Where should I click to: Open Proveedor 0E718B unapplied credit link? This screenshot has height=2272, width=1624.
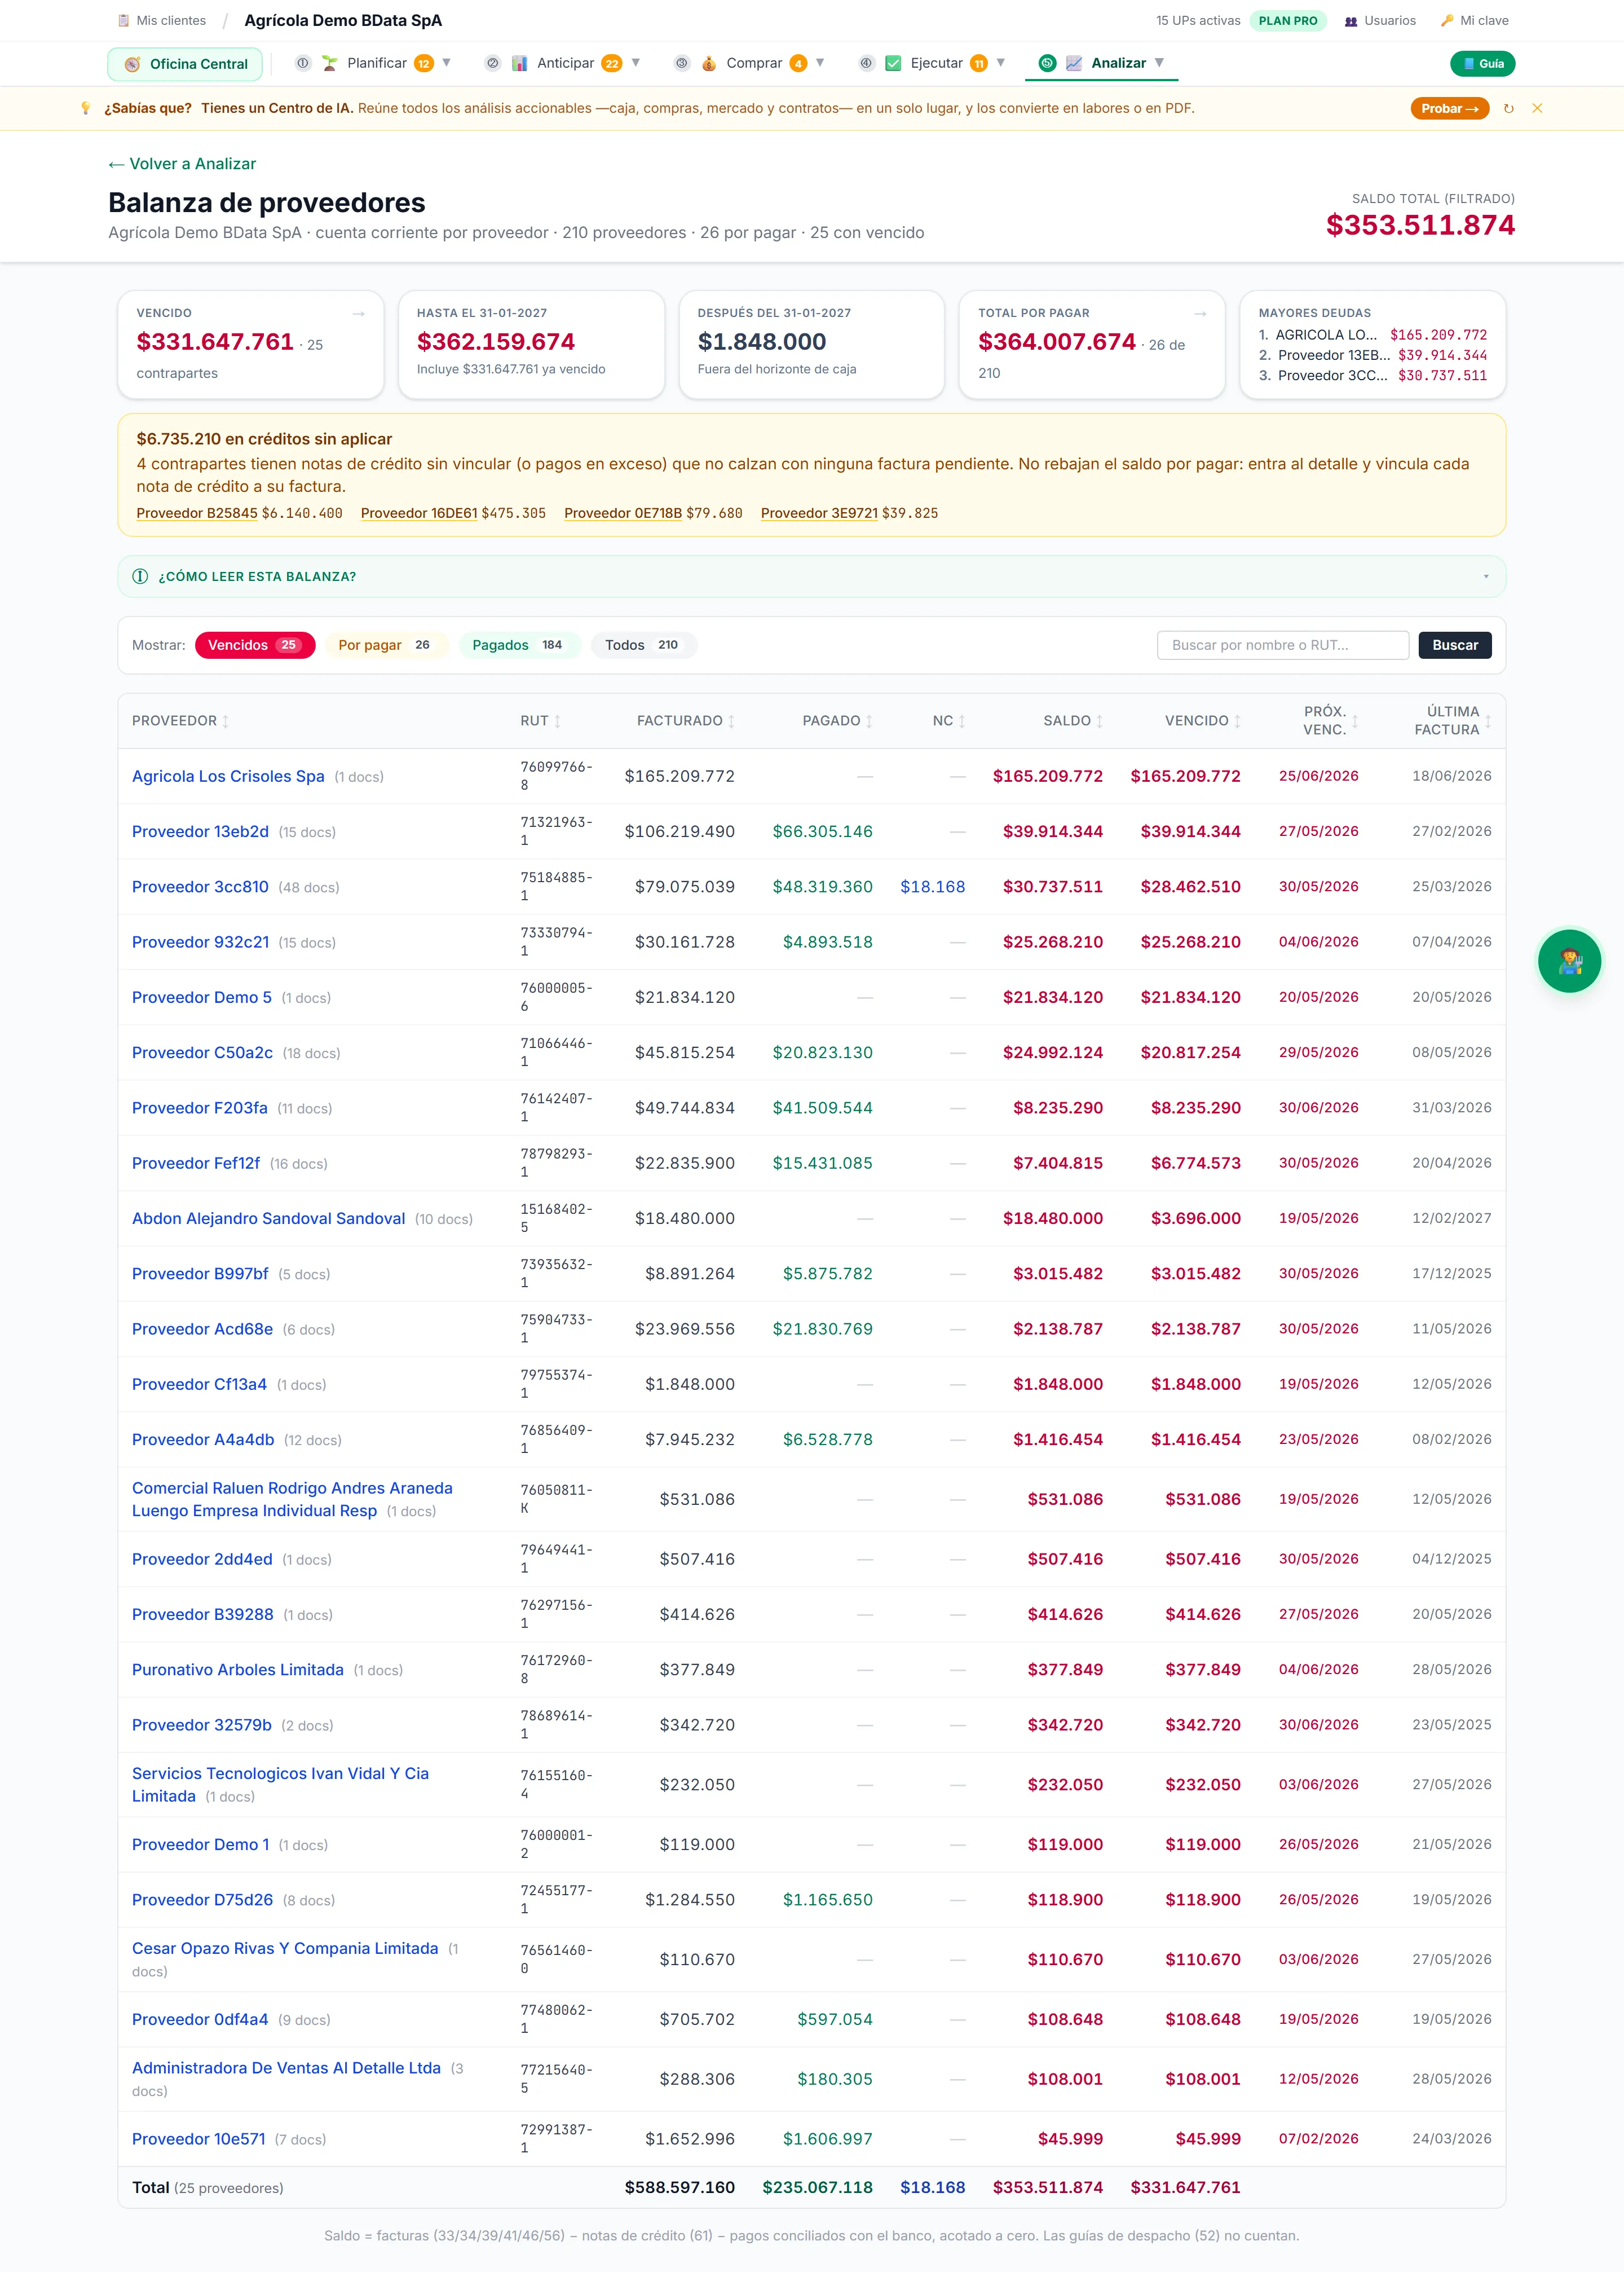[623, 513]
